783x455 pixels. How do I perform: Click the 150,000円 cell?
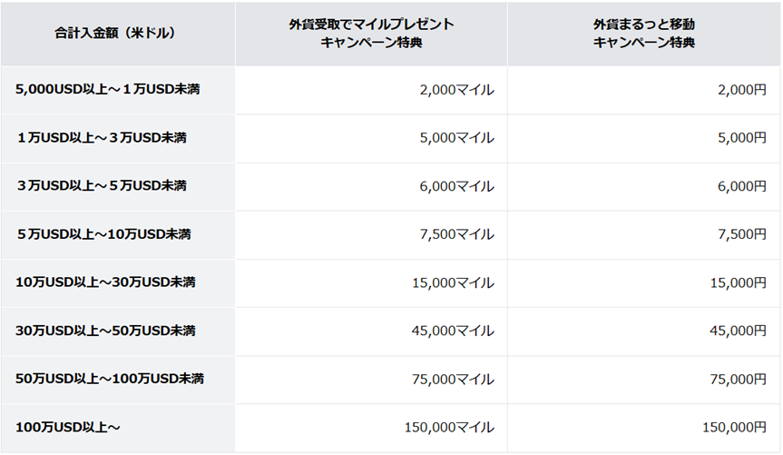(734, 427)
